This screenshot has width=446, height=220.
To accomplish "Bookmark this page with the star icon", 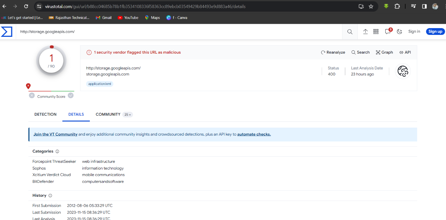I will 371,6.
